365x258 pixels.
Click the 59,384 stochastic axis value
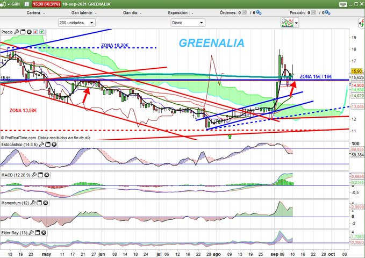click(x=357, y=155)
